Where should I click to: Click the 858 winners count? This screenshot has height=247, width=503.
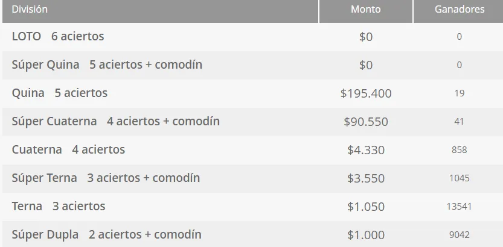click(x=459, y=150)
